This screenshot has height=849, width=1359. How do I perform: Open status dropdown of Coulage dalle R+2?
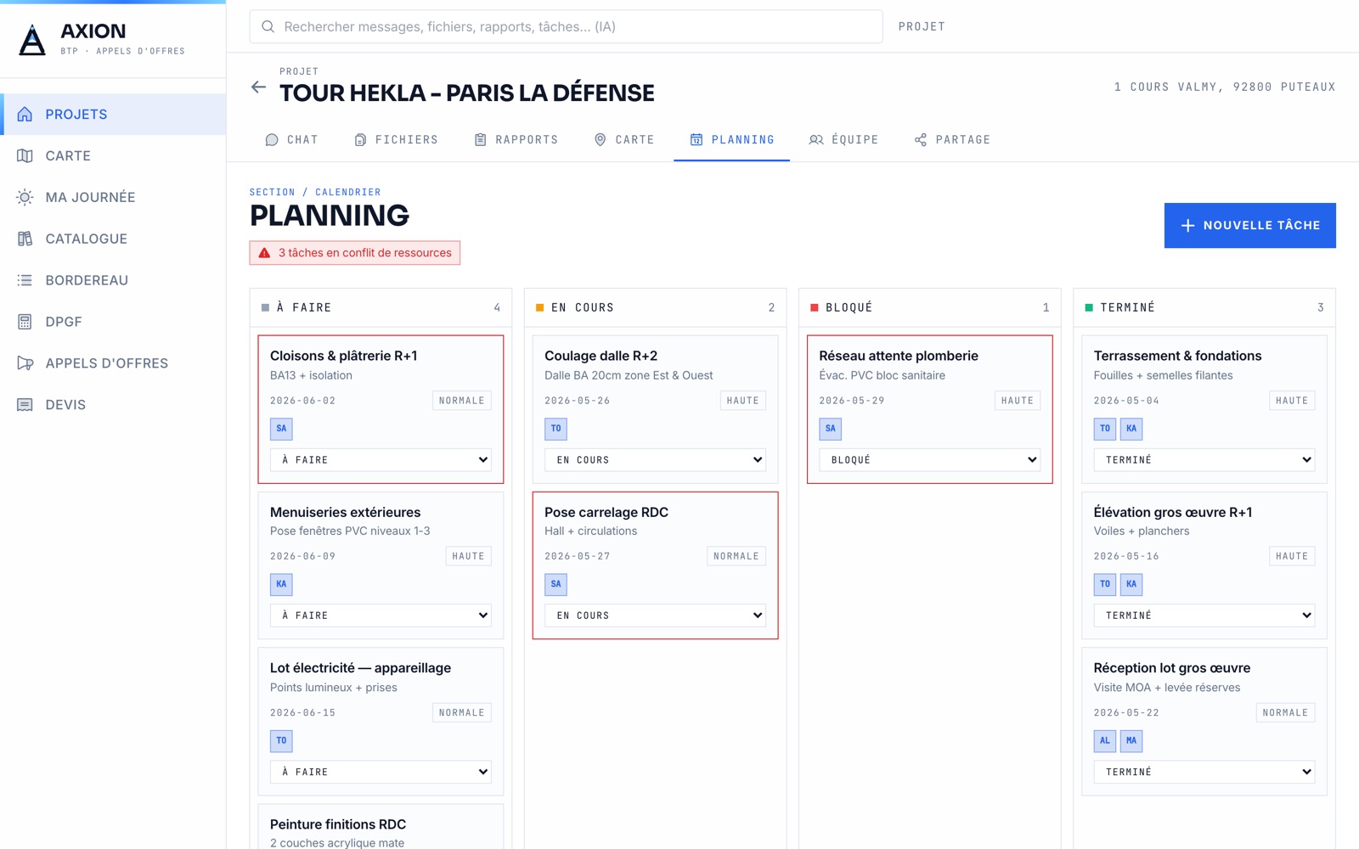(x=655, y=460)
